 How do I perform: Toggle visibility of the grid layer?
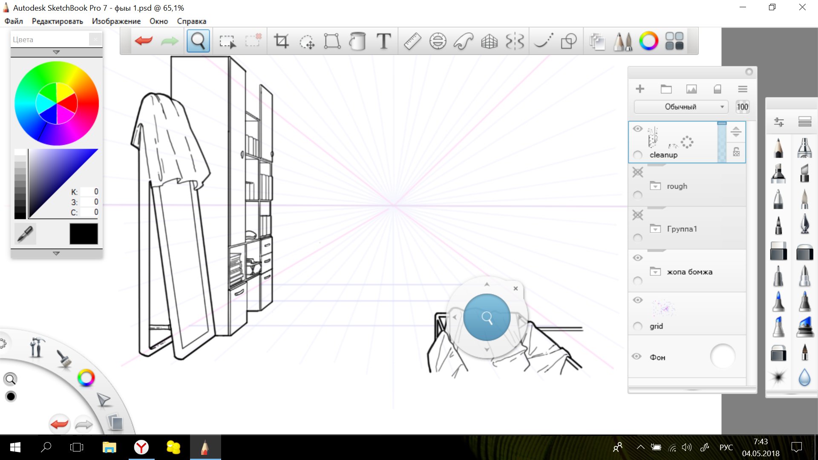tap(638, 300)
